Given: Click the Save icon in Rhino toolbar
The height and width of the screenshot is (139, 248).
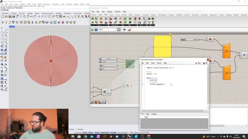Looking at the screenshot, I should tap(10, 17).
